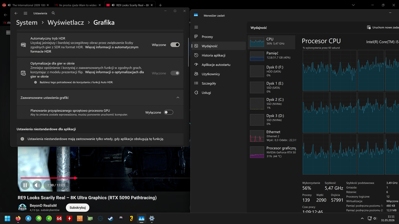
Task: Open the Settings hamburger navigation menu
Action: coord(26,13)
